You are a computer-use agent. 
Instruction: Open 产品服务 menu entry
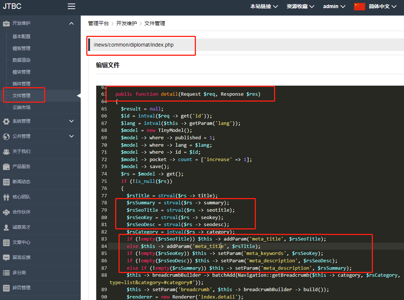21,167
